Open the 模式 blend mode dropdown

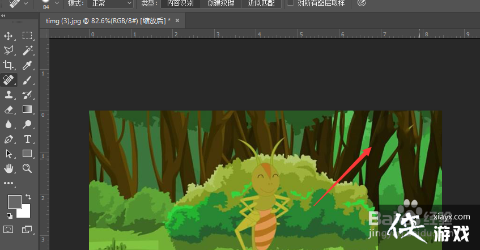click(x=112, y=3)
